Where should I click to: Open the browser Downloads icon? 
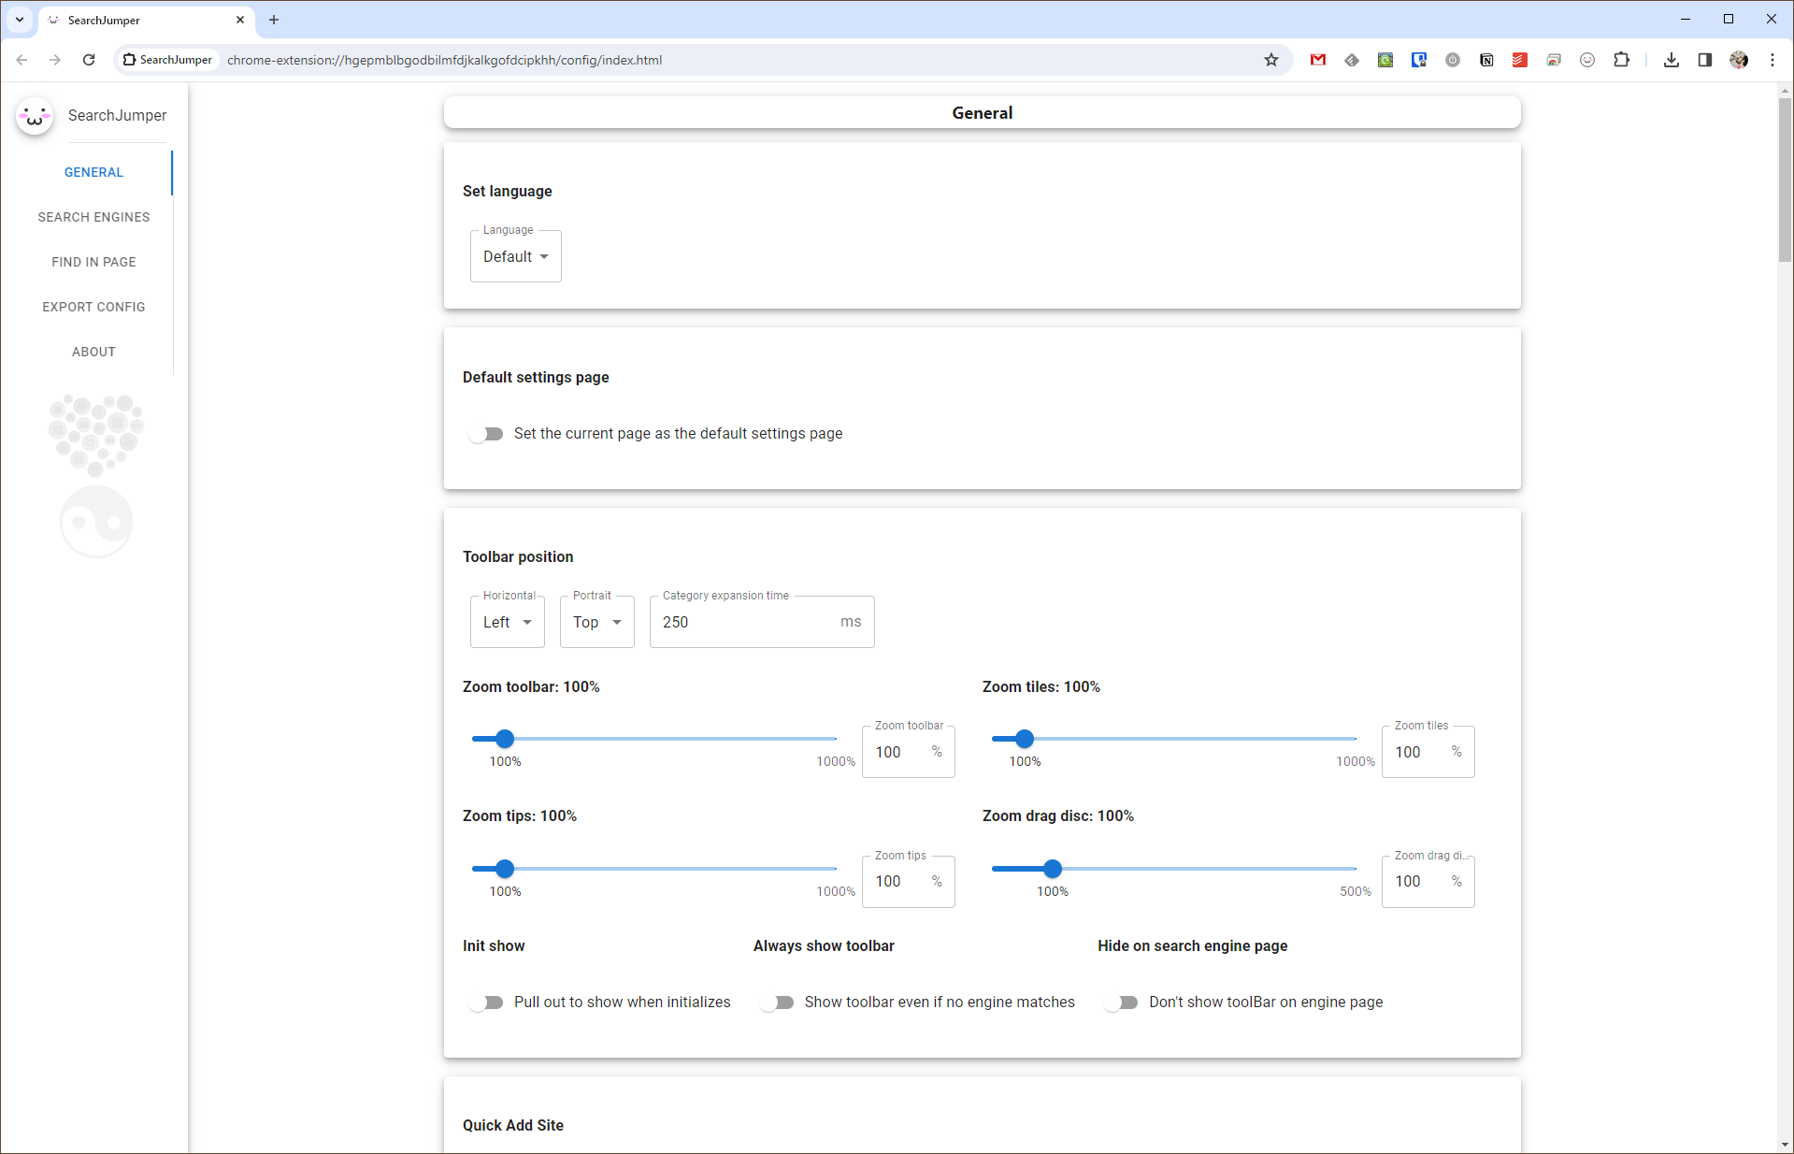(x=1672, y=60)
